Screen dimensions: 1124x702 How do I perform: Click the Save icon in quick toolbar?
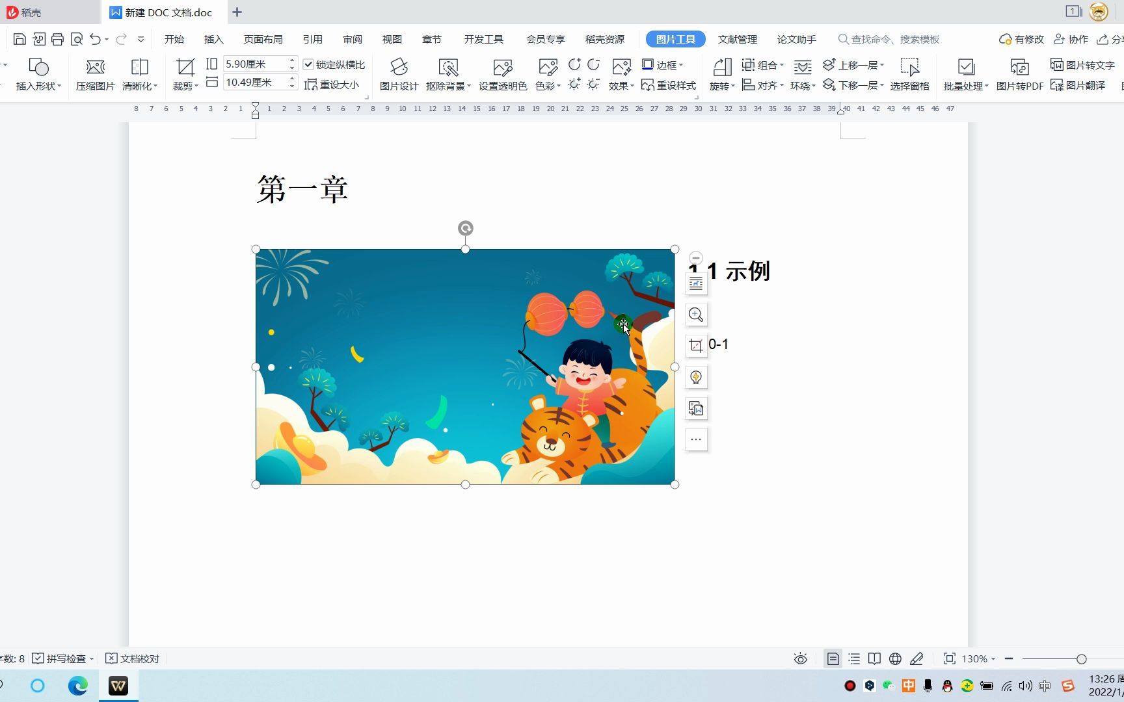[20, 39]
